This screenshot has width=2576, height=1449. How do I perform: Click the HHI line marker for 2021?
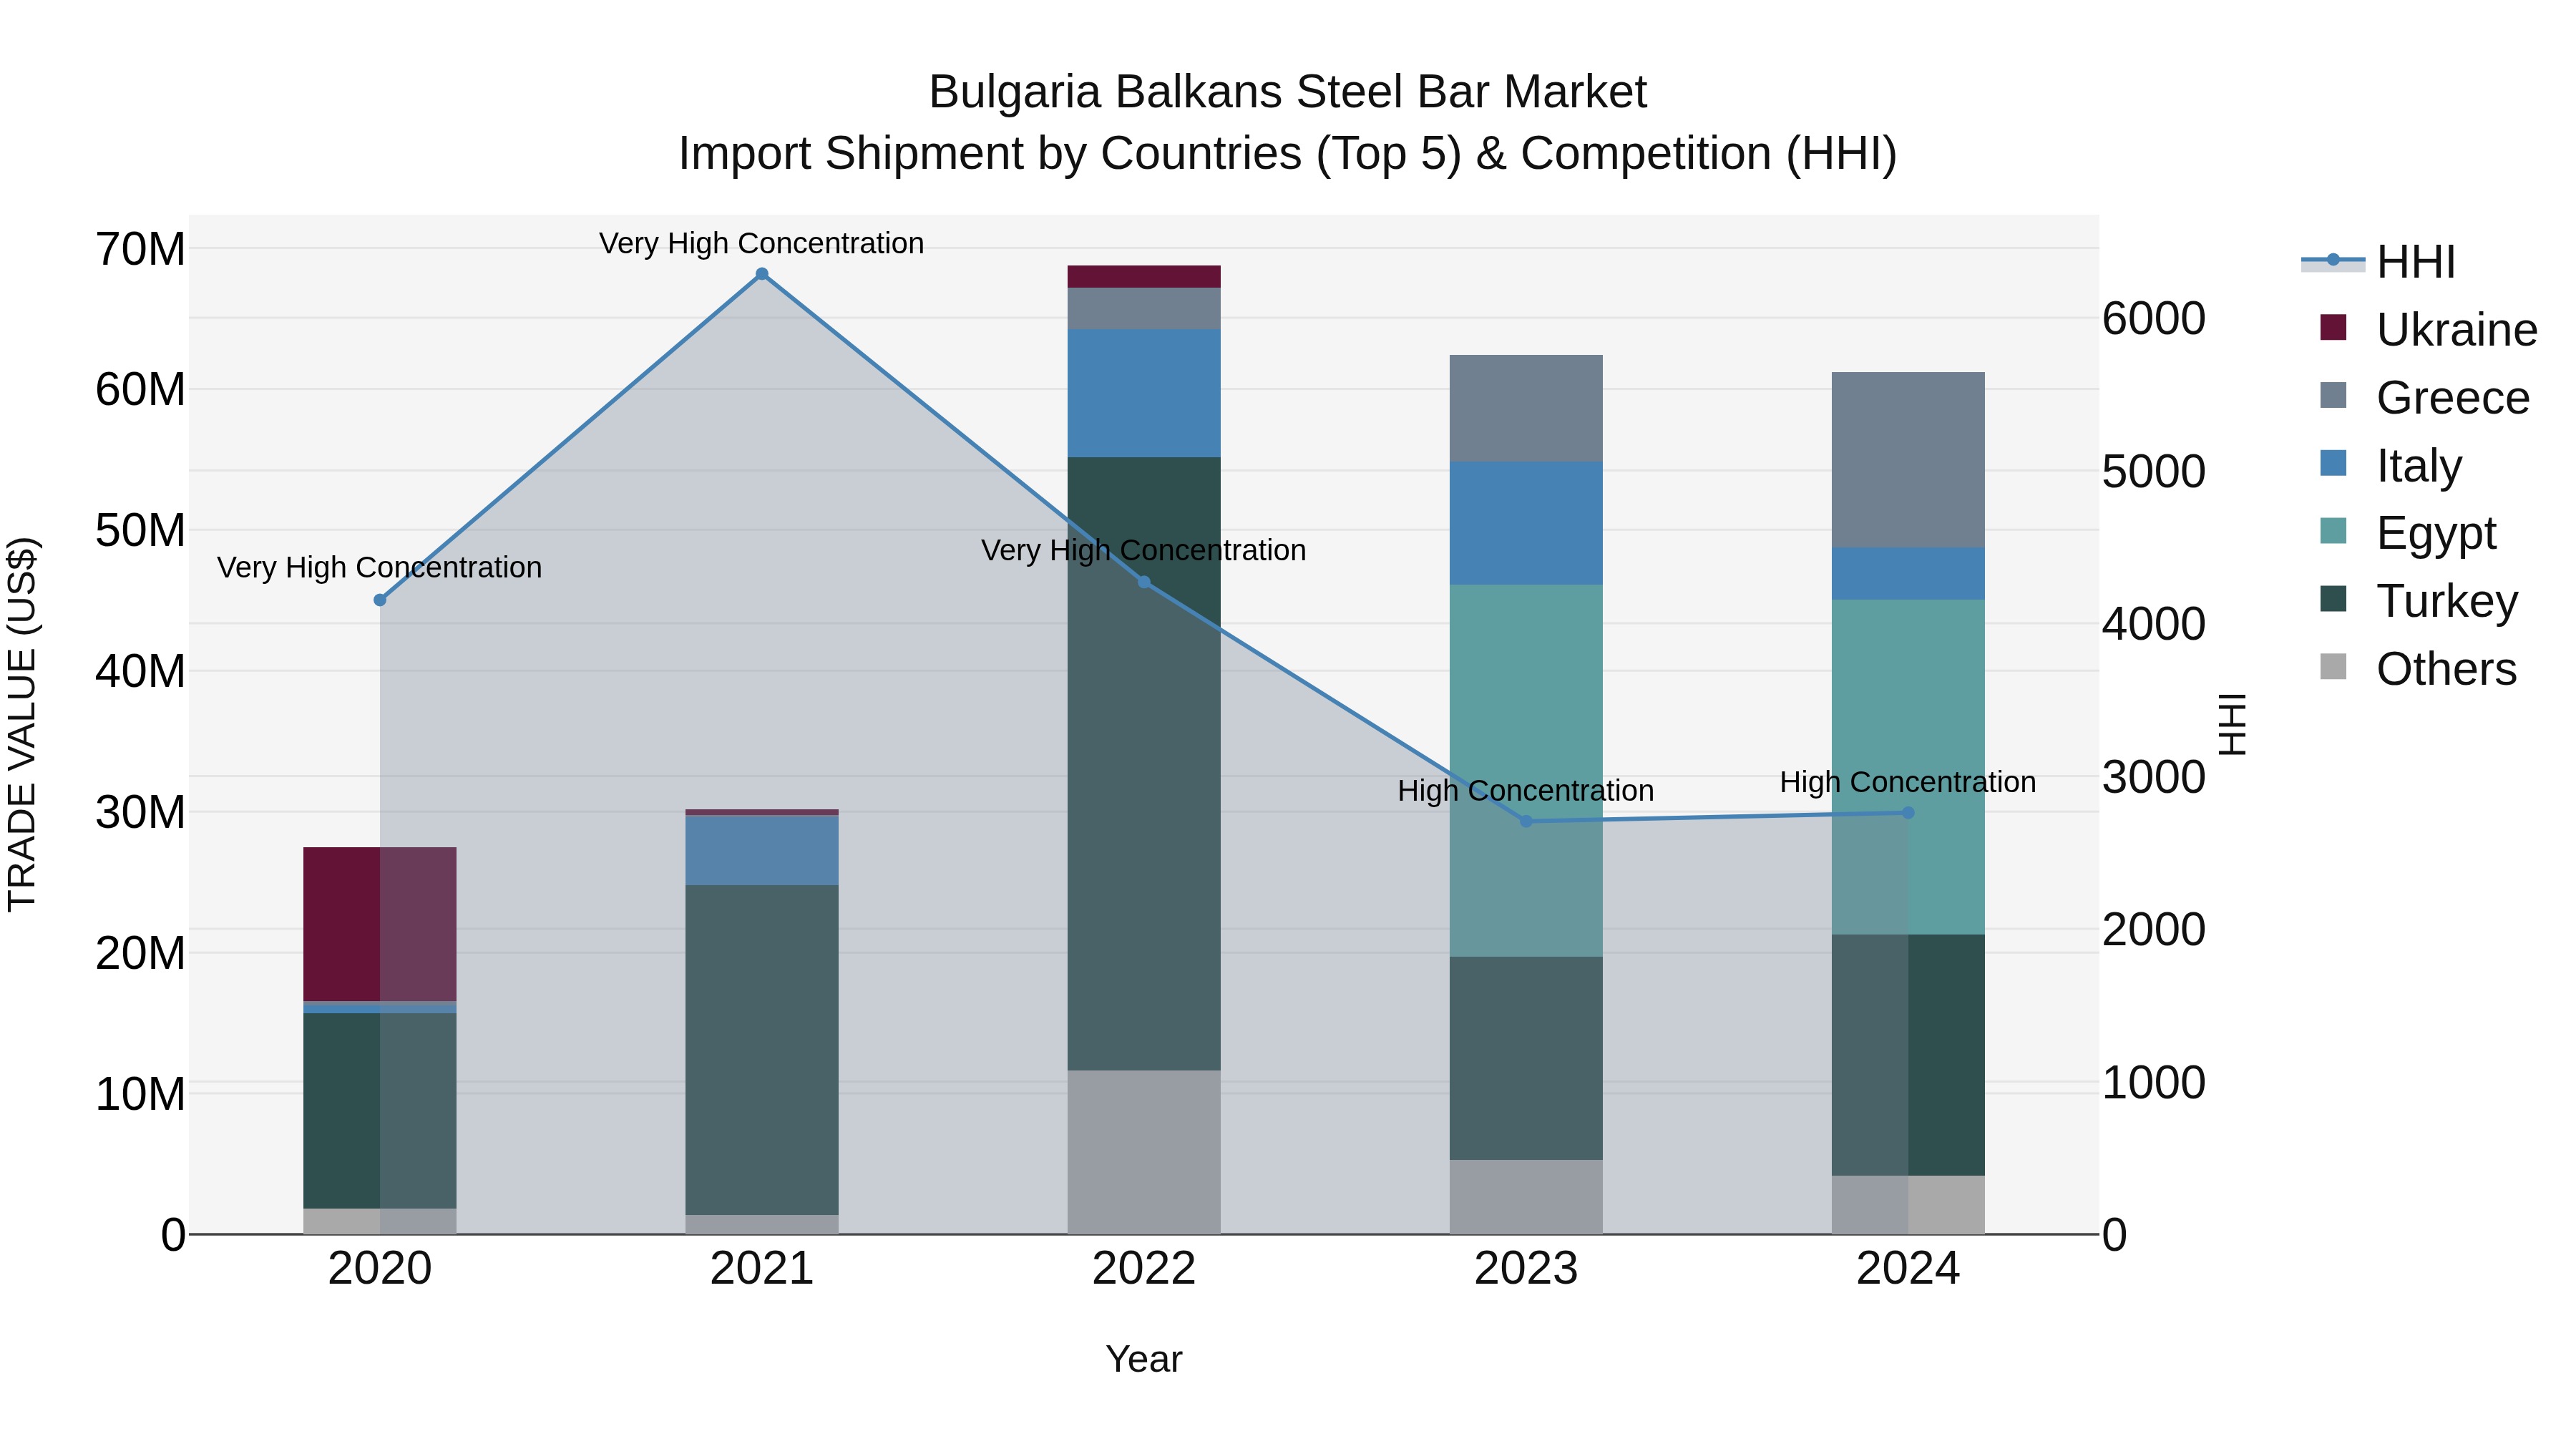tap(762, 274)
